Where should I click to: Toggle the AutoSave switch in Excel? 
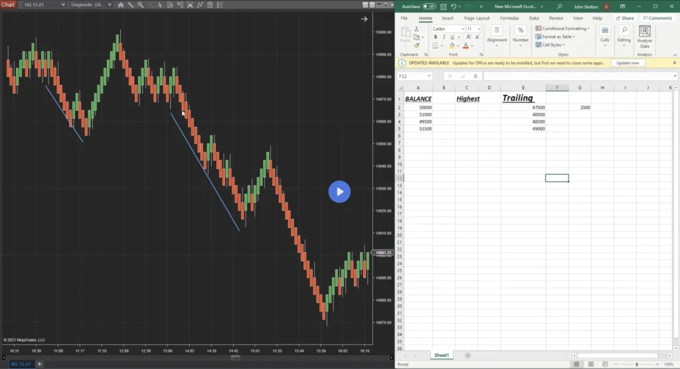coord(429,7)
